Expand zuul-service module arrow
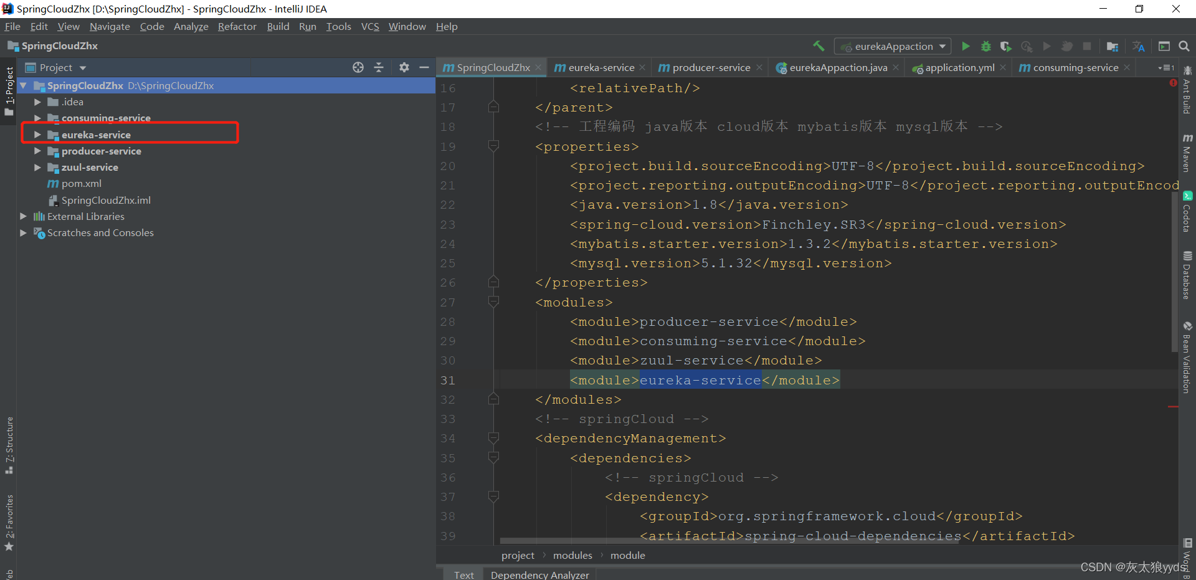 [x=37, y=167]
